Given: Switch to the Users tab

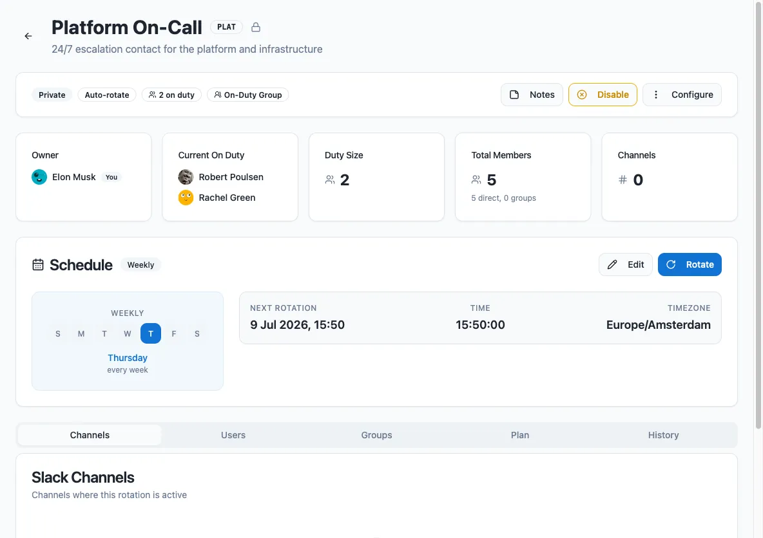Looking at the screenshot, I should (233, 435).
